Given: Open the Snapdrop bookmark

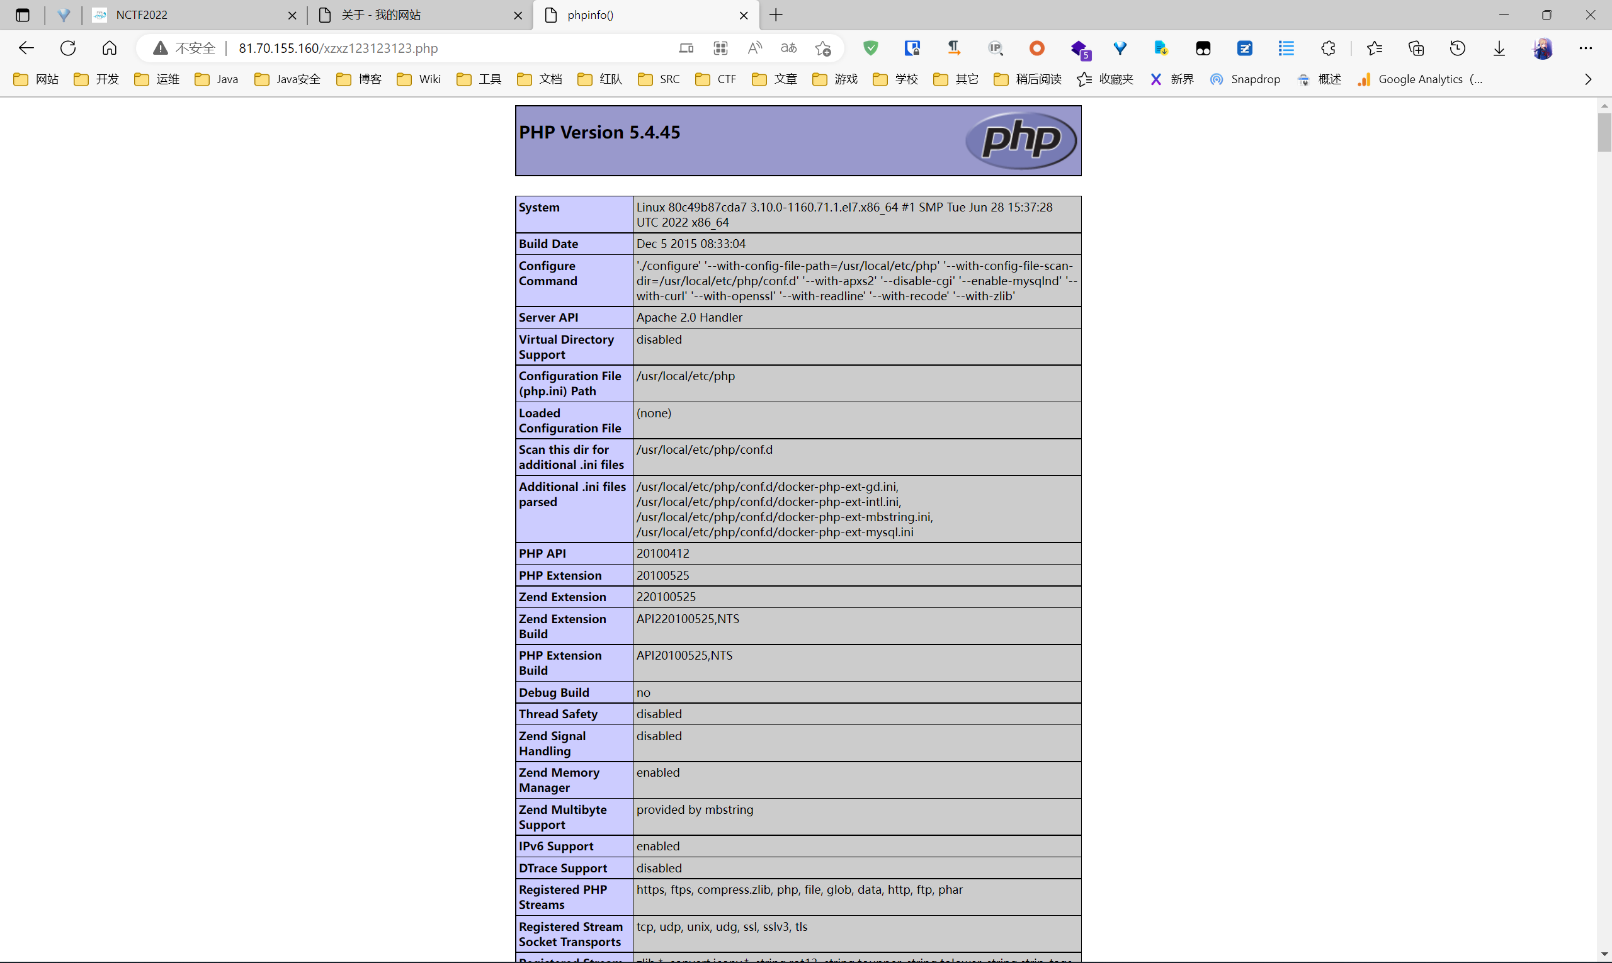Looking at the screenshot, I should (1245, 79).
